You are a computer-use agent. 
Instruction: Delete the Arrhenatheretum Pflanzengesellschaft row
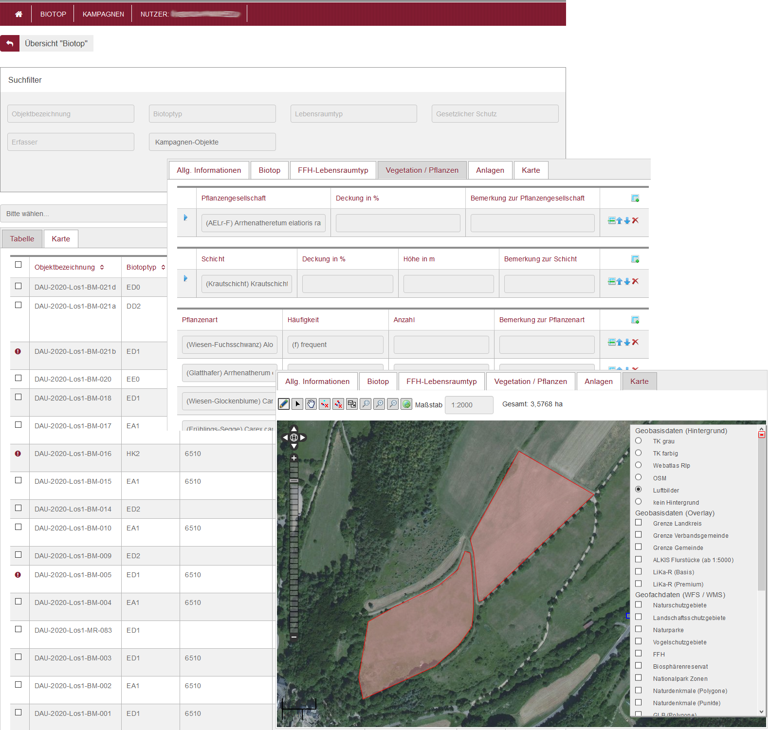point(635,220)
